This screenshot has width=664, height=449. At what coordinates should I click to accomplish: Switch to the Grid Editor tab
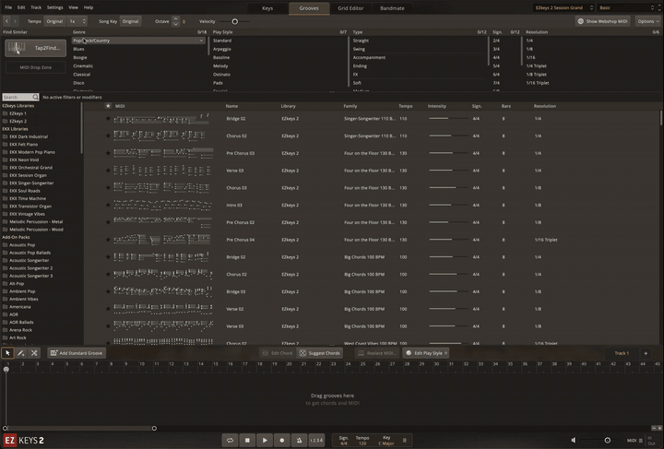coord(350,8)
